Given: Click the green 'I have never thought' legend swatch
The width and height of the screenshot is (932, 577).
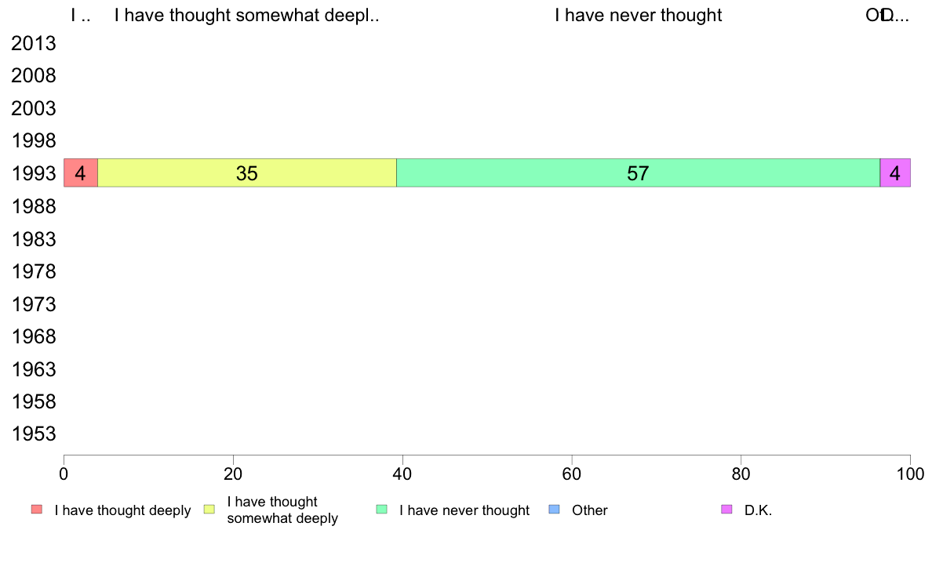Looking at the screenshot, I should click(381, 510).
